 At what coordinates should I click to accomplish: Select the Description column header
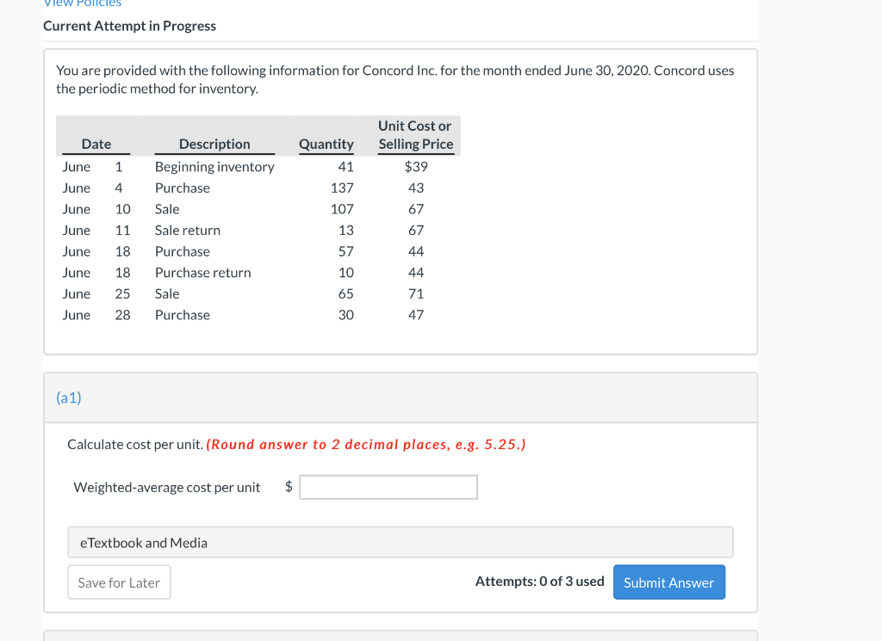214,144
